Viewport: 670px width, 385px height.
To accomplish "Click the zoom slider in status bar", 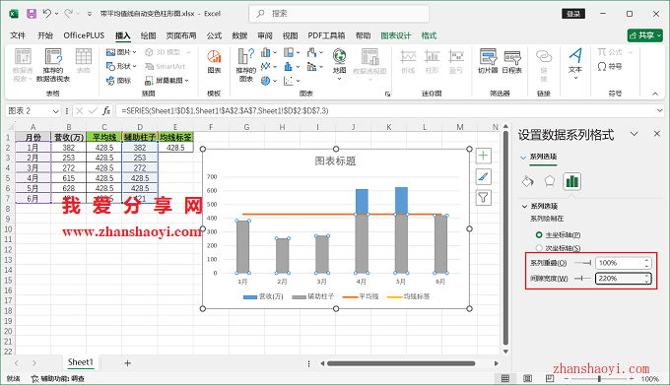I will 599,378.
